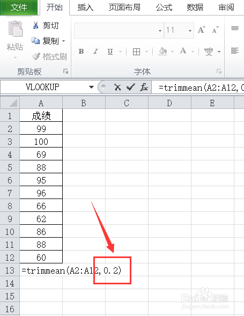Toggle bold formatting
Screen dimensions: 244x316
81,52
